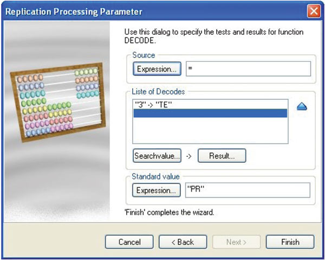Go back to the previous wizard step
Screen dimensions: 325x260
tap(183, 242)
